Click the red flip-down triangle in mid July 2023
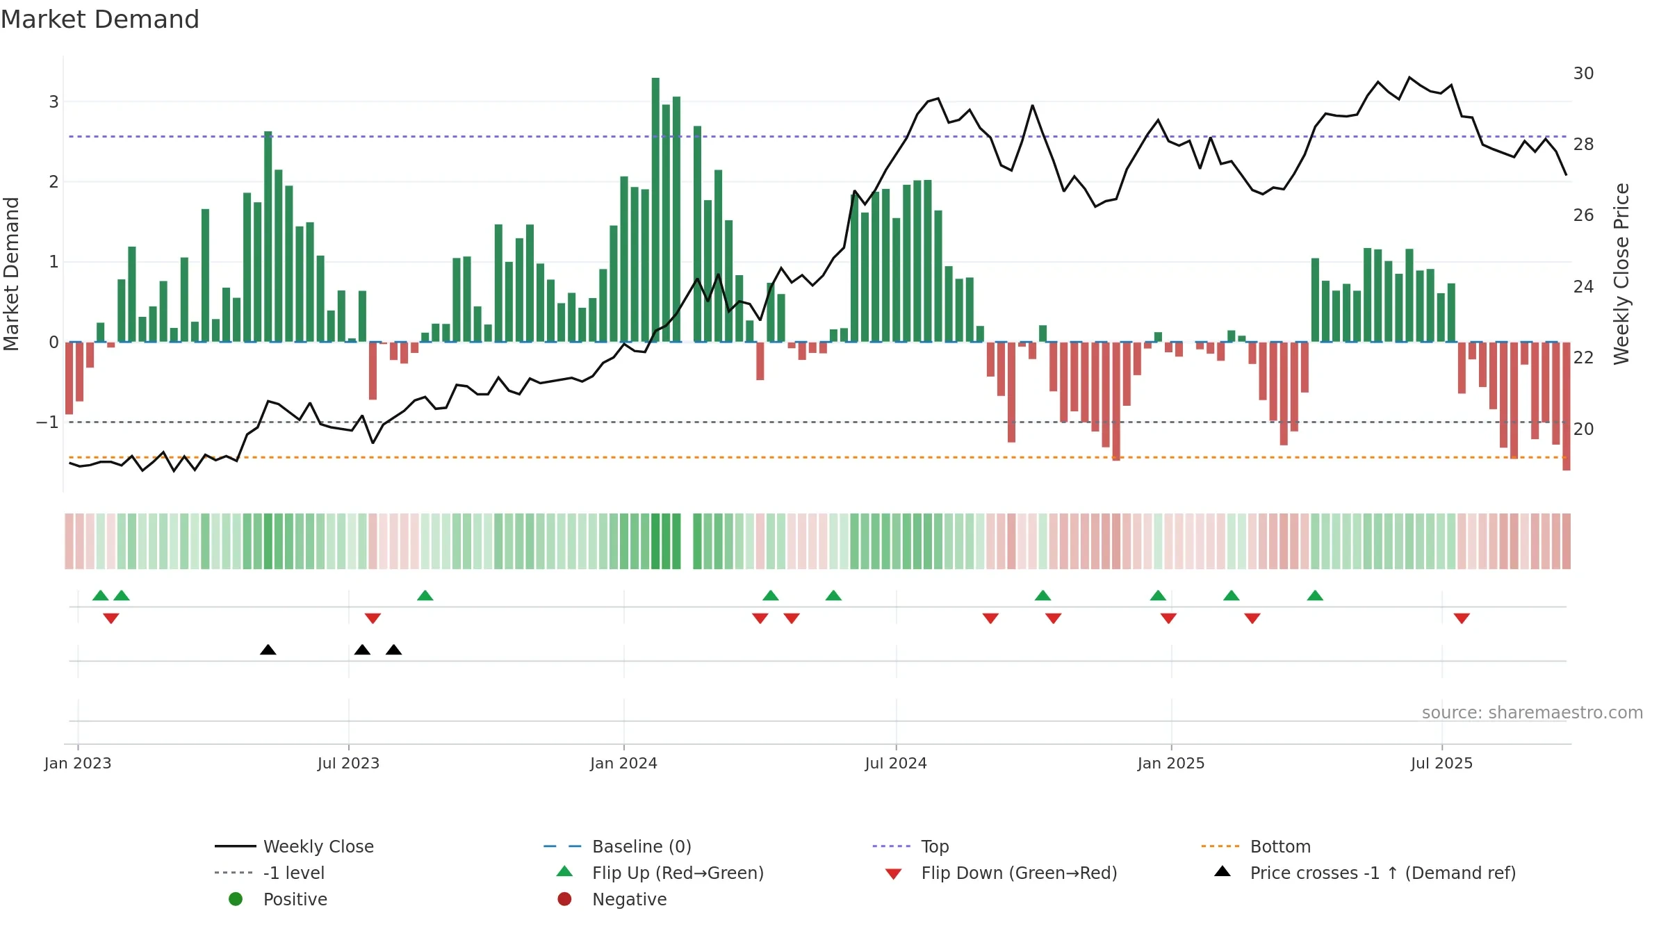Image resolution: width=1668 pixels, height=938 pixels. click(x=373, y=618)
